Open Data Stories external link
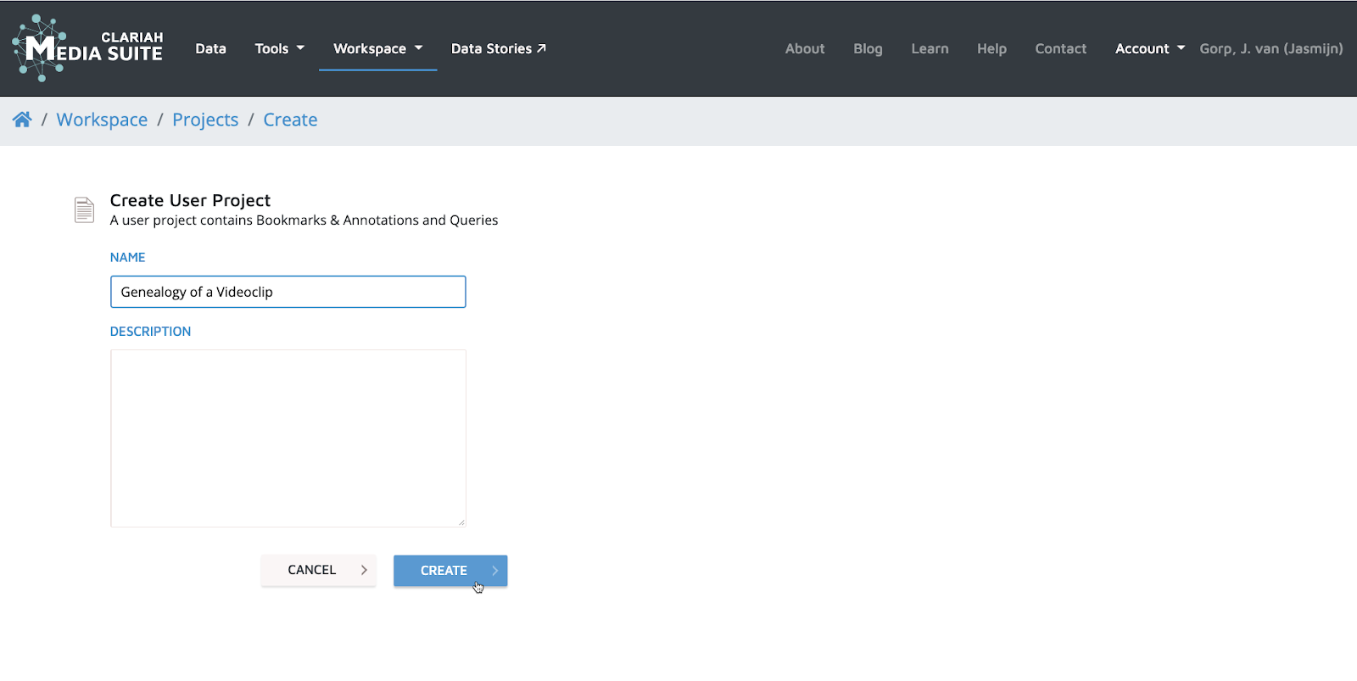This screenshot has height=681, width=1357. coord(498,48)
